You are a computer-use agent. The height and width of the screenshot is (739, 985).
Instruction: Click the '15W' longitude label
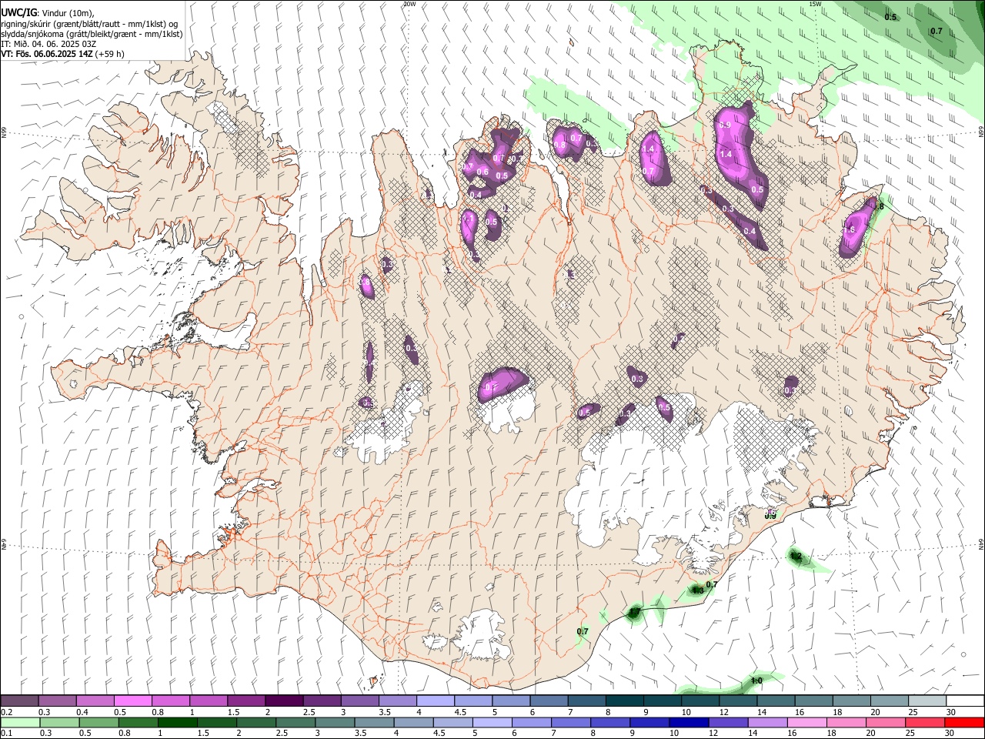pos(815,4)
